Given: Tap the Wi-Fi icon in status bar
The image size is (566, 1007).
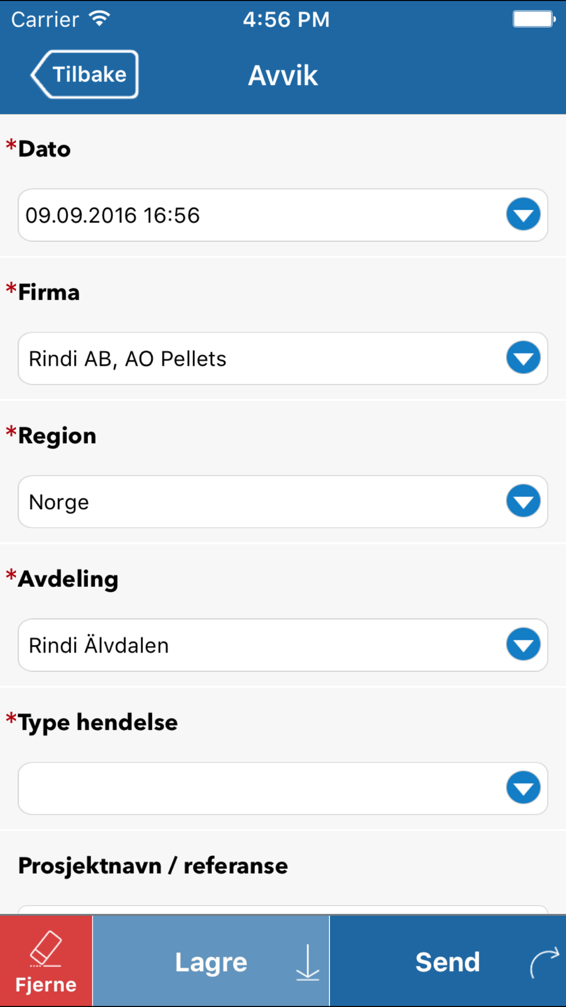Looking at the screenshot, I should pos(99,19).
